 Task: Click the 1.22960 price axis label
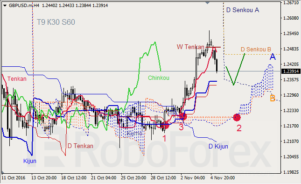click(x=291, y=95)
